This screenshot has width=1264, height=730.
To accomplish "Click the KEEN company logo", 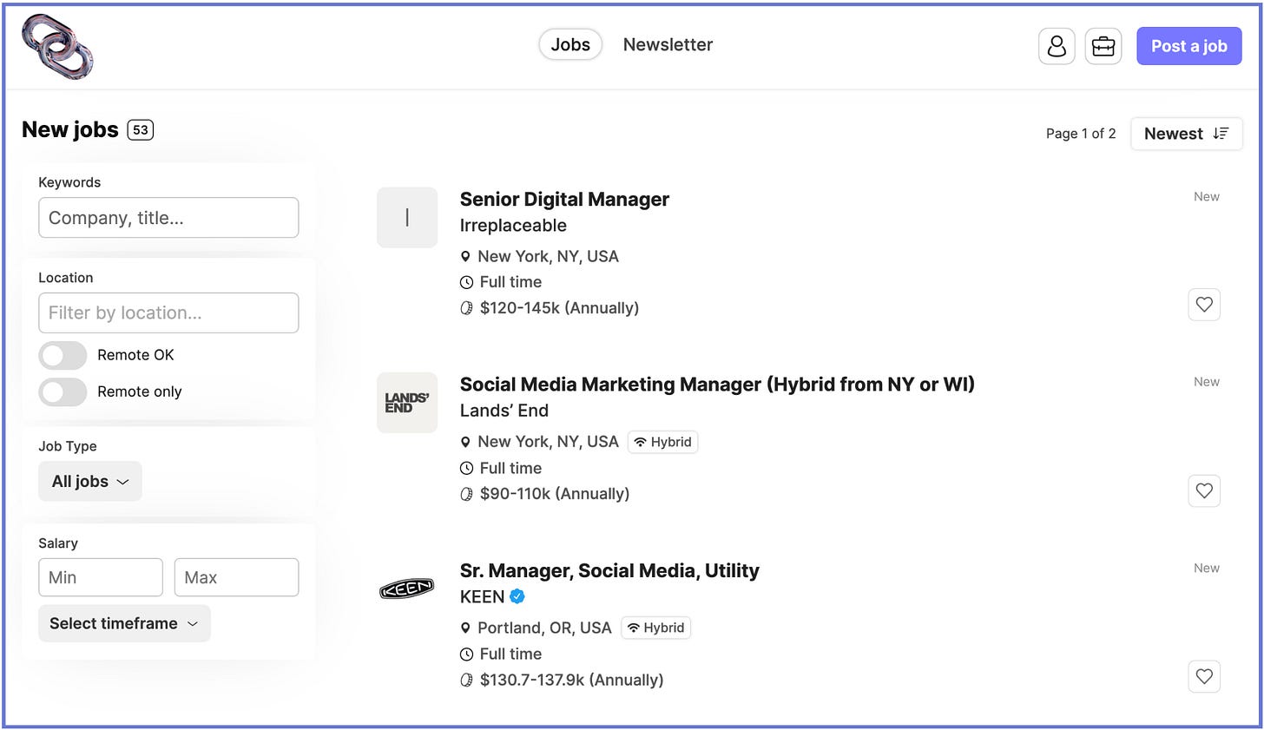I will pos(407,589).
